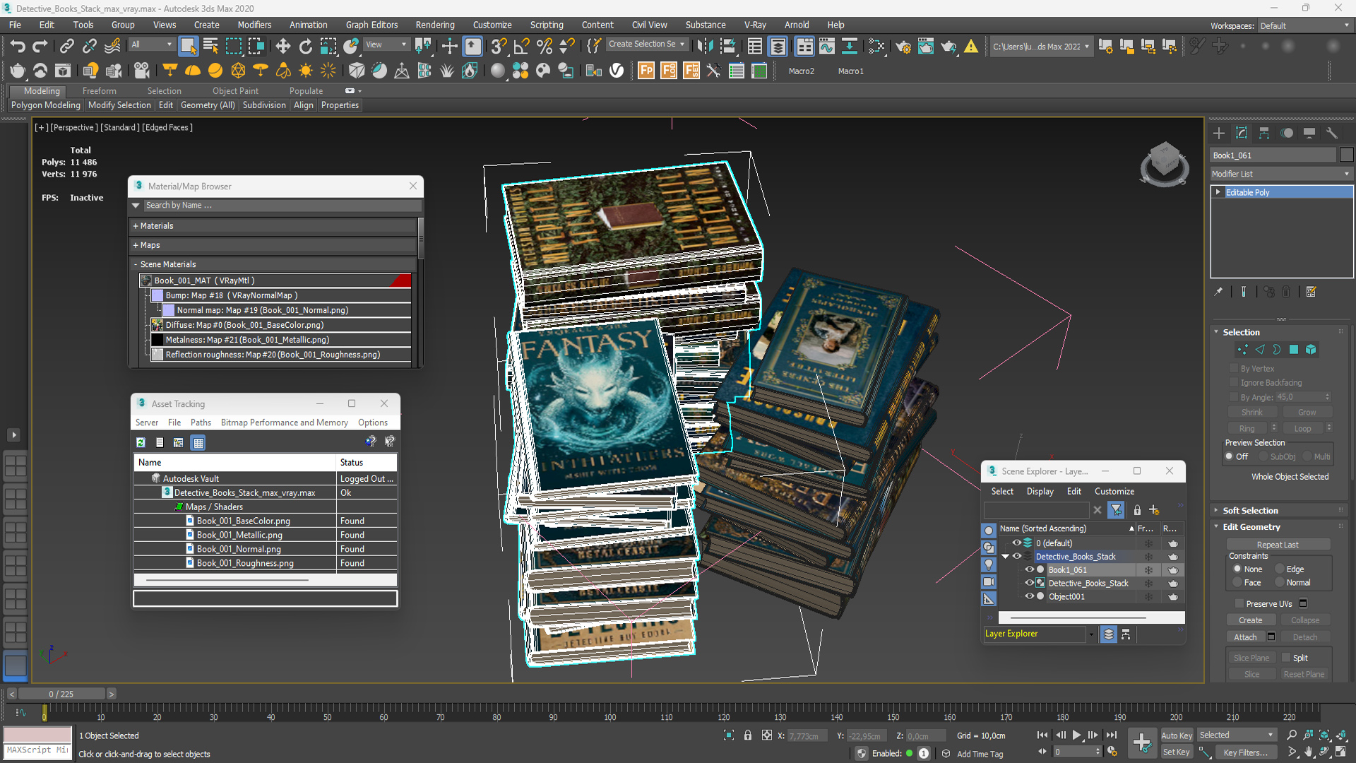Screen dimensions: 1356x763
Task: Toggle display lights filter in Scene Explorer
Action: click(x=989, y=564)
